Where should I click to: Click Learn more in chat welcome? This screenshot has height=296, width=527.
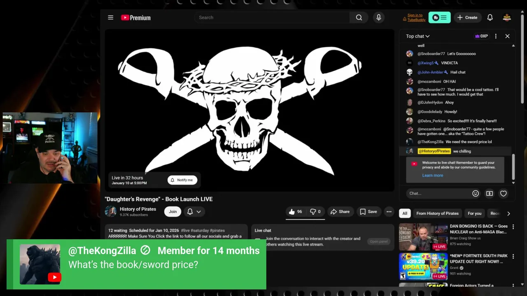coord(432,175)
